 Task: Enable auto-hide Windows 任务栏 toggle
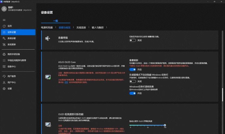tap(133, 81)
